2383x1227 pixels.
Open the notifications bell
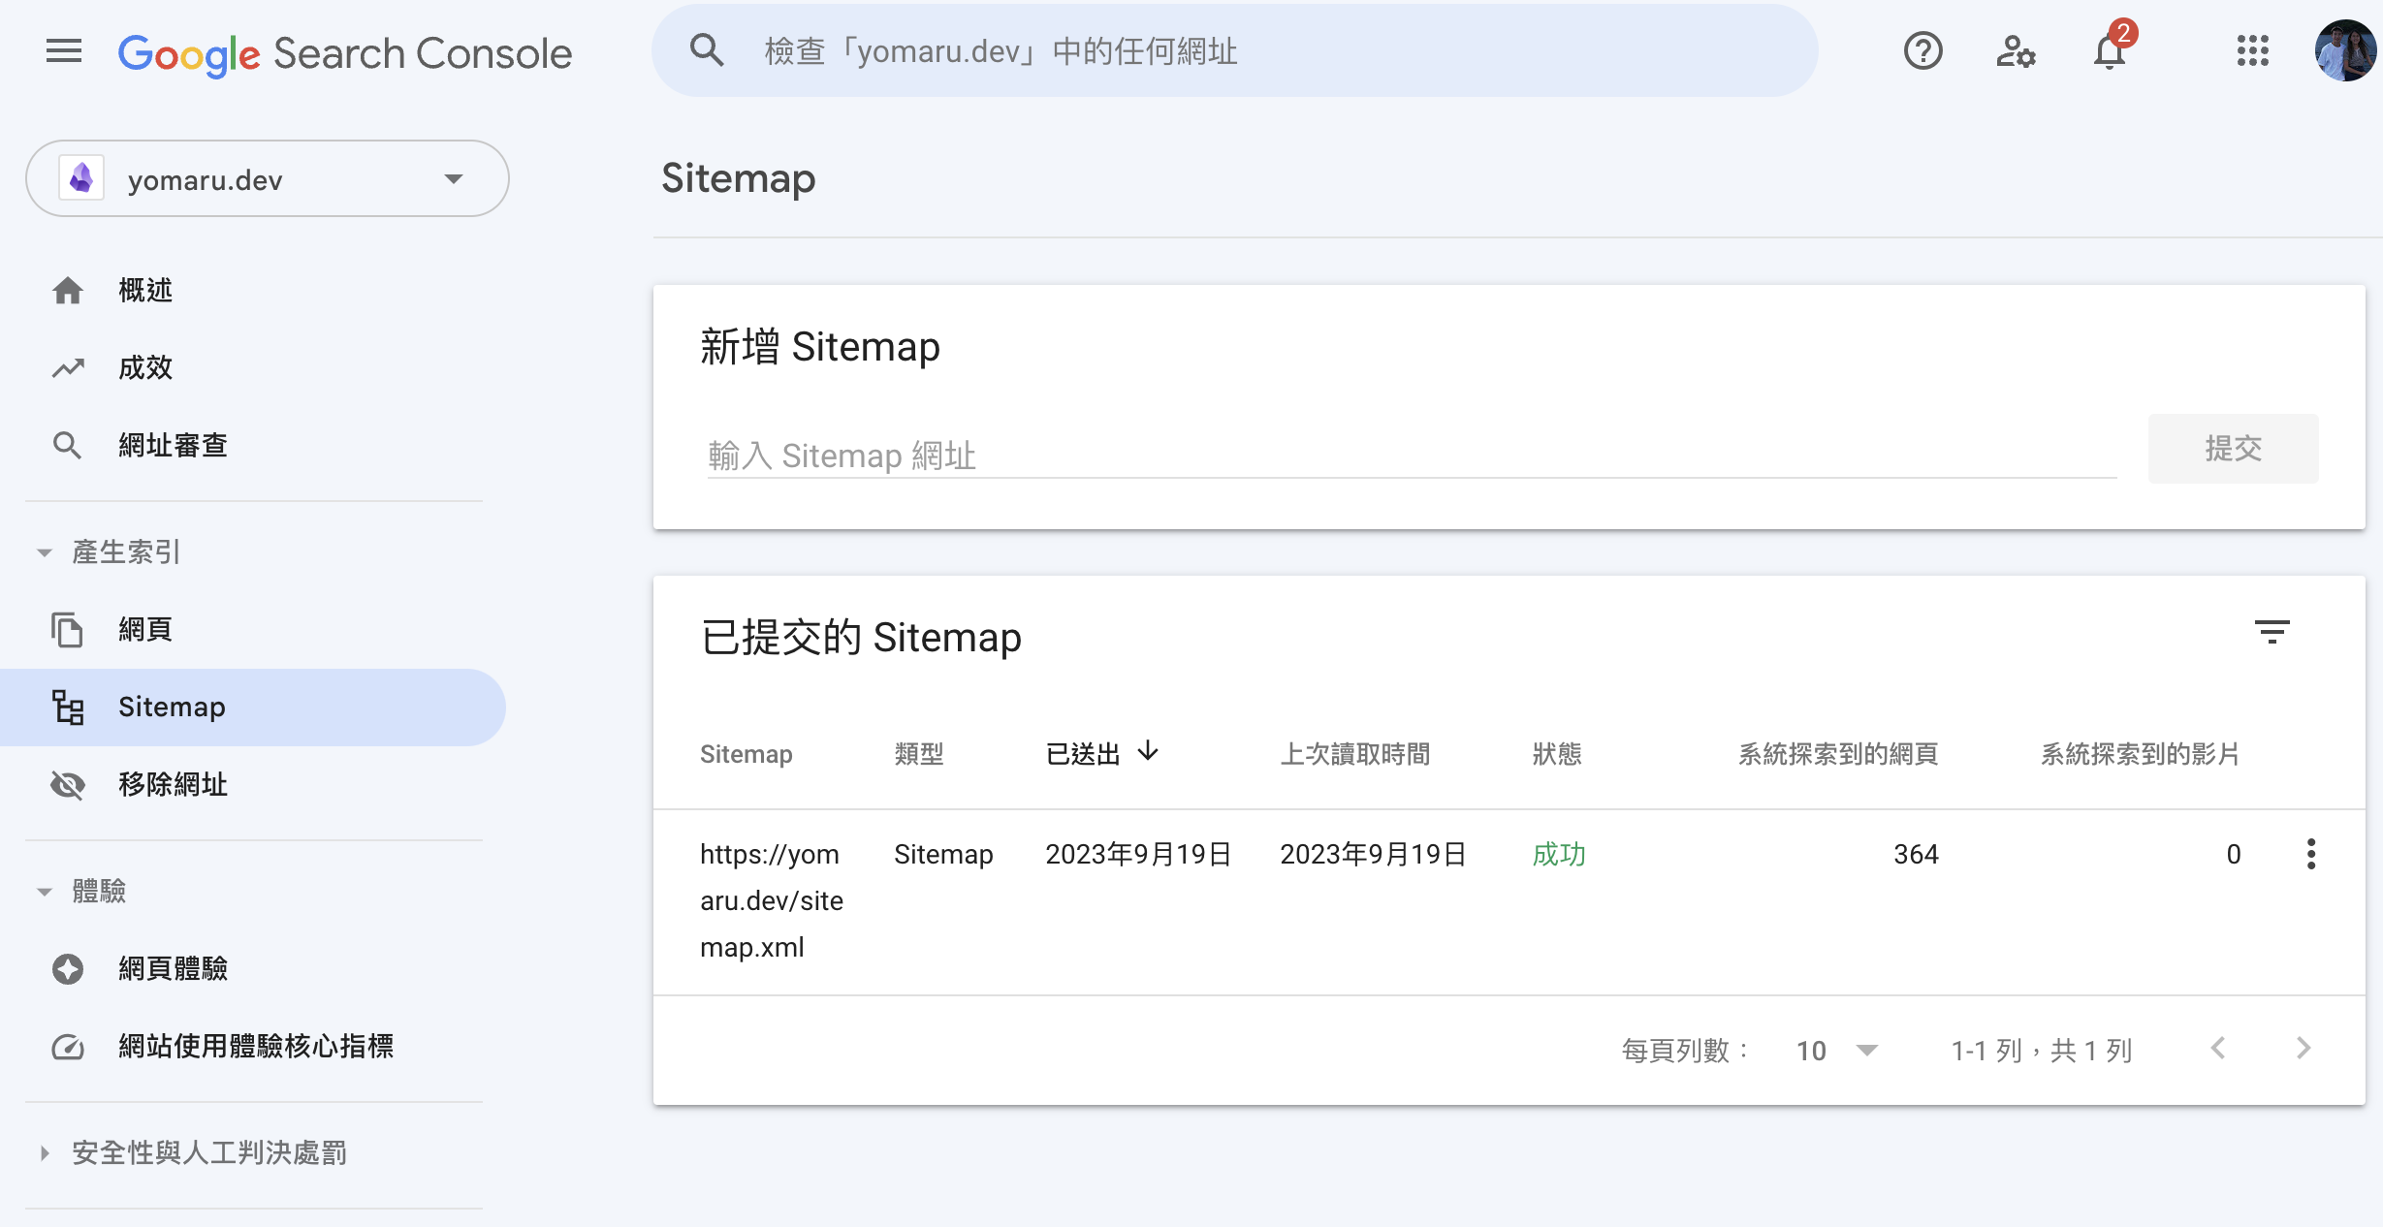[x=2110, y=50]
